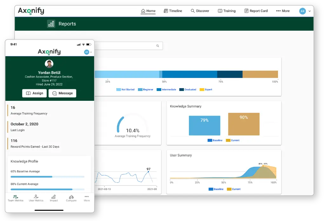Image resolution: width=324 pixels, height=221 pixels.
Task: Open the Impact tab in mobile app
Action: (54, 198)
